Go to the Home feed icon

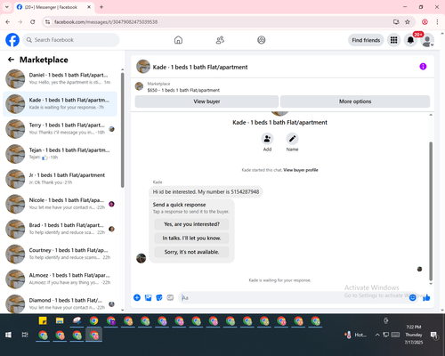(x=178, y=40)
